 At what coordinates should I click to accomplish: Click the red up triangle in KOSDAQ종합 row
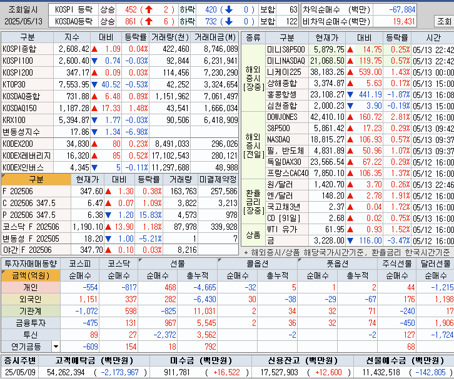(94, 97)
